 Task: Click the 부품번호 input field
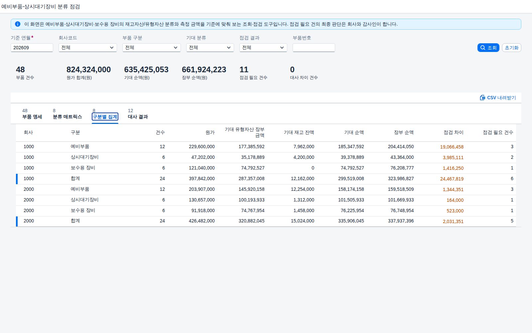coord(314,48)
